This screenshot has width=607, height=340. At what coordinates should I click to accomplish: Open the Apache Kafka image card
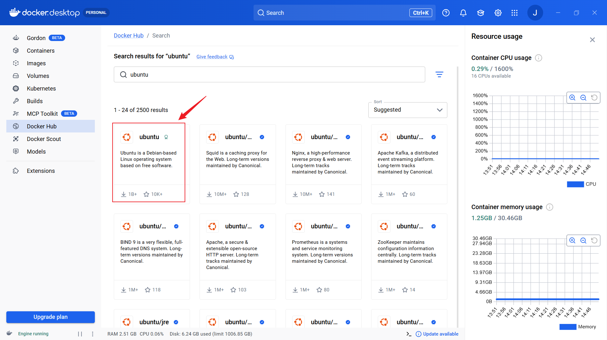(409, 164)
